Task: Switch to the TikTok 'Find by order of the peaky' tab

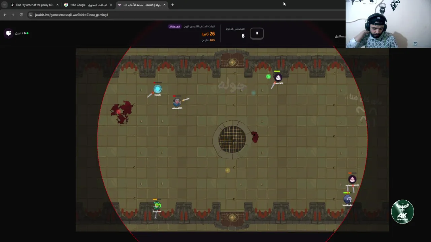Action: point(35,5)
